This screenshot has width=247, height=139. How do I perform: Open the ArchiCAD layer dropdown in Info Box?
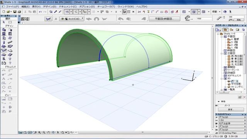[72, 19]
